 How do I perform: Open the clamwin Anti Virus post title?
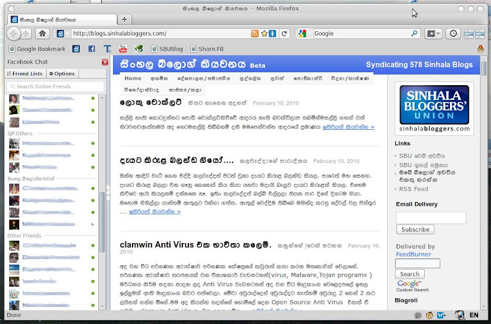(195, 244)
